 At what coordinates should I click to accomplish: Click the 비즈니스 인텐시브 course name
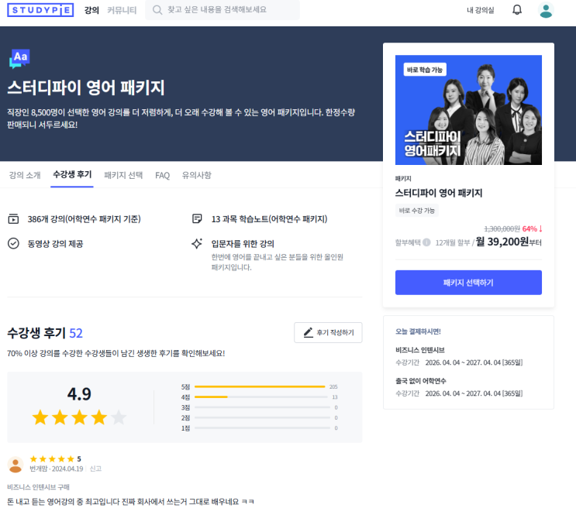[x=420, y=350]
